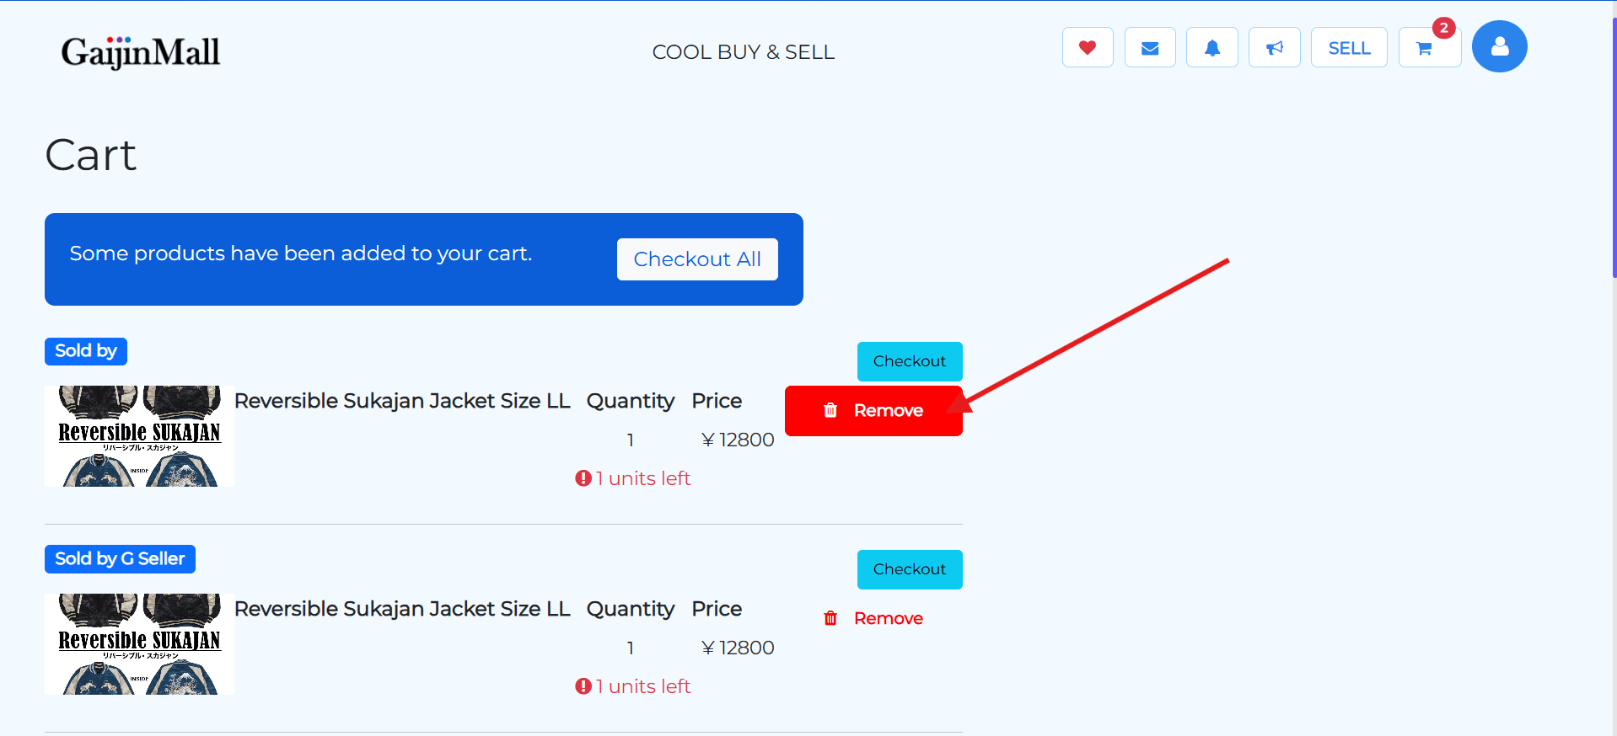Image resolution: width=1617 pixels, height=736 pixels.
Task: Open the first Reversible Sukajan Jacket listing
Action: tap(402, 400)
